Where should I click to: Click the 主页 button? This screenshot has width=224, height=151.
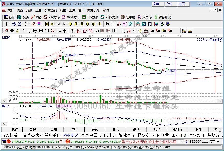183,4
